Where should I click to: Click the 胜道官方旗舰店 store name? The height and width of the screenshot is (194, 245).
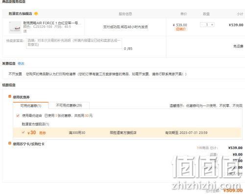(x=20, y=14)
